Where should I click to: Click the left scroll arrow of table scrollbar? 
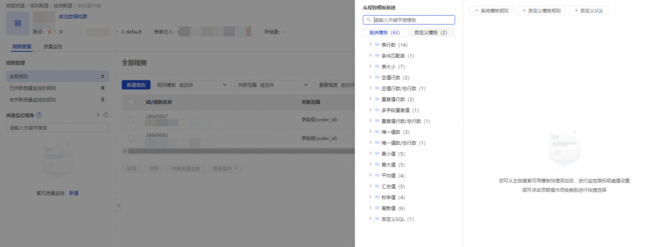(x=125, y=151)
